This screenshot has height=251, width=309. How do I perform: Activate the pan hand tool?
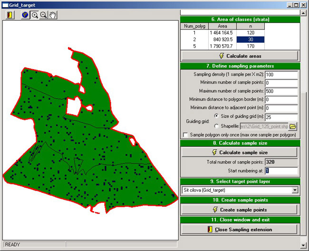pyautogui.click(x=52, y=15)
